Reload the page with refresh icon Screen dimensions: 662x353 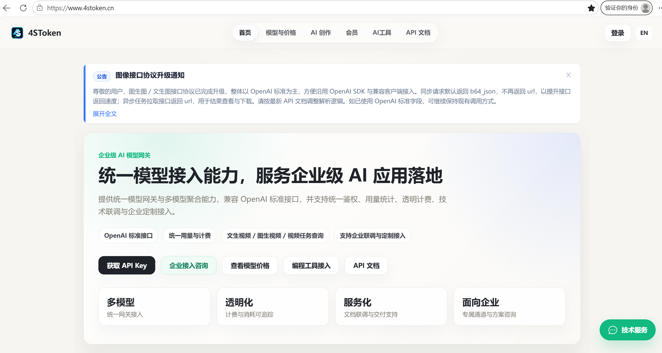point(23,8)
